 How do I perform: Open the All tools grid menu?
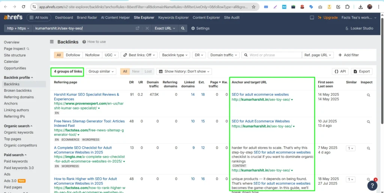(39, 18)
